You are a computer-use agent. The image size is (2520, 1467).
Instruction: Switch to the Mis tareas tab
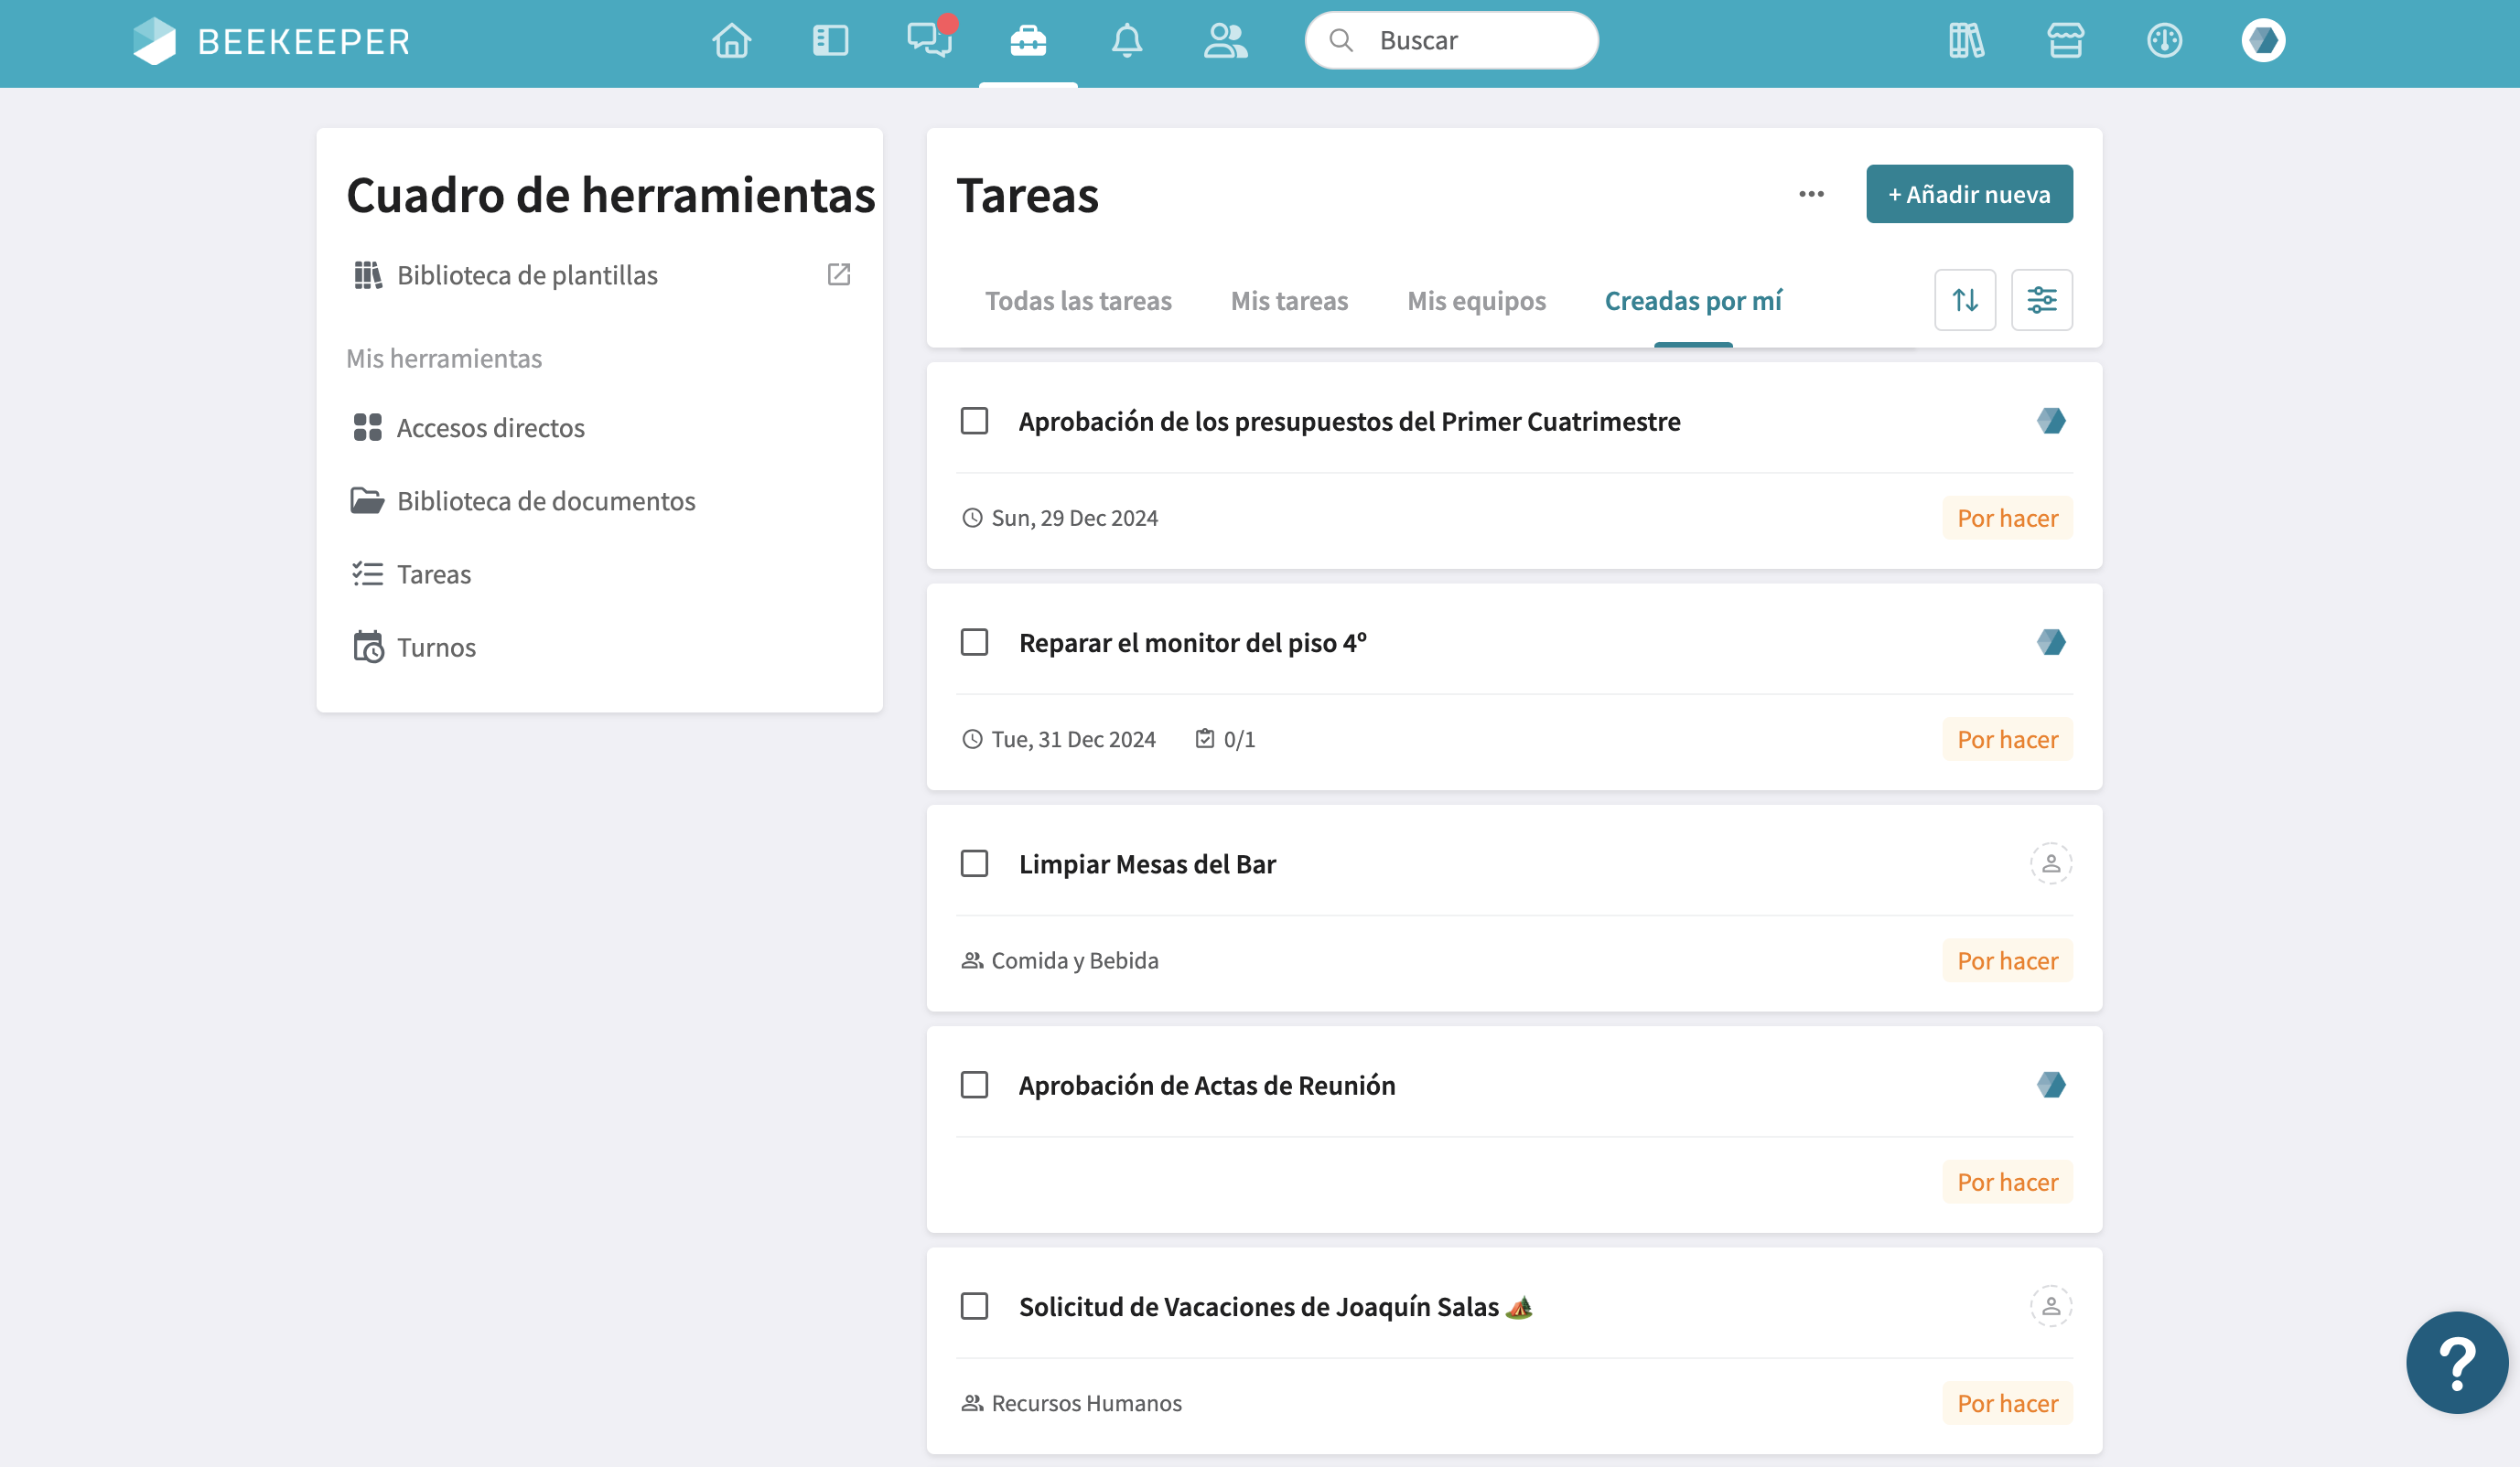click(1289, 301)
